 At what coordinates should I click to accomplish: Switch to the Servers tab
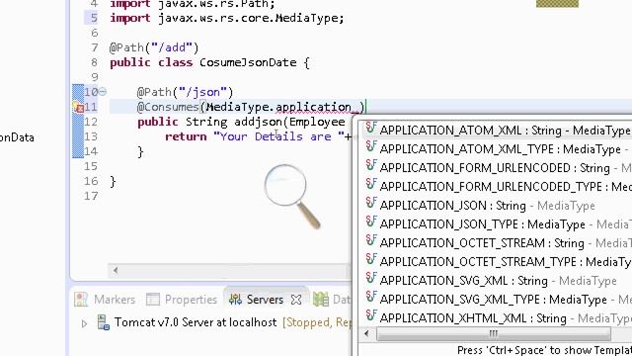(265, 300)
